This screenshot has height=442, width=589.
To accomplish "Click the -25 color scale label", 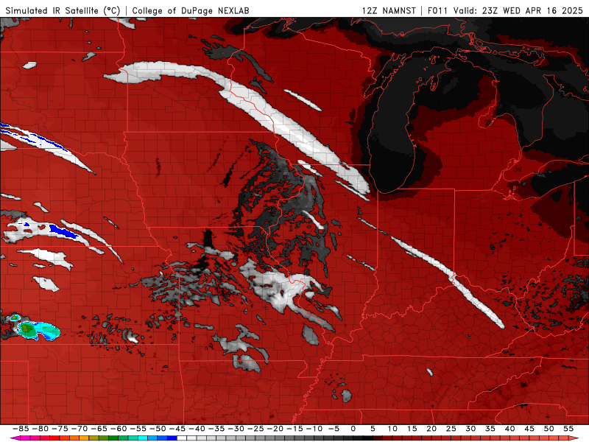I will click(254, 429).
